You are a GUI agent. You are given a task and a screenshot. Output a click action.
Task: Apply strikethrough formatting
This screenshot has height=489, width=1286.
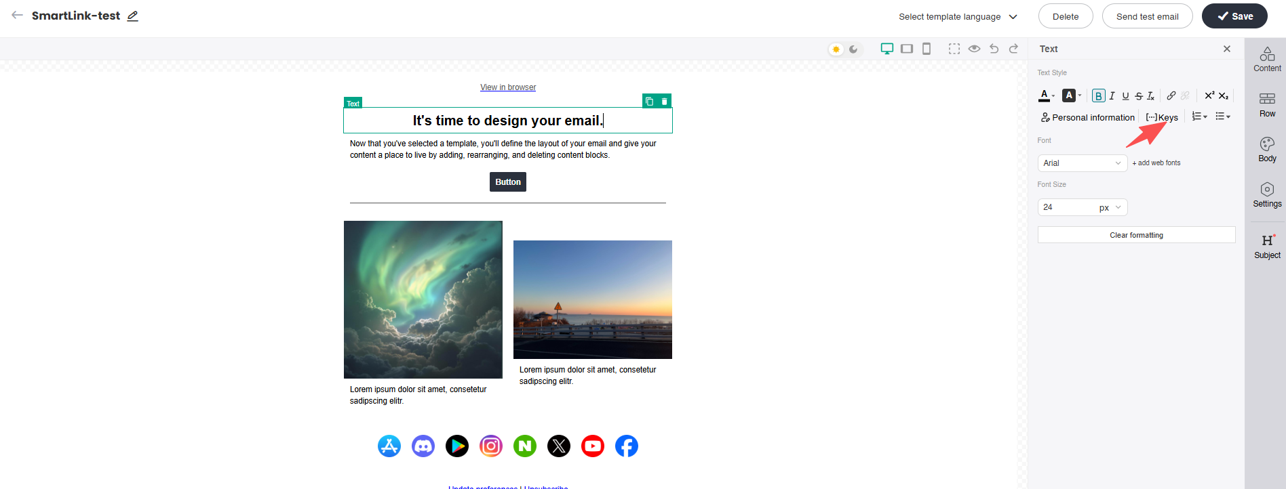(x=1139, y=96)
